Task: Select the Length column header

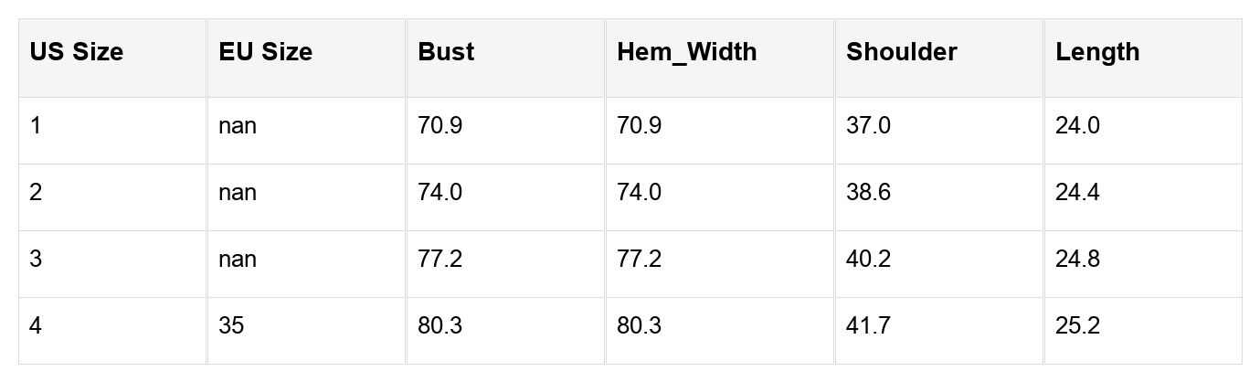Action: coord(1096,52)
